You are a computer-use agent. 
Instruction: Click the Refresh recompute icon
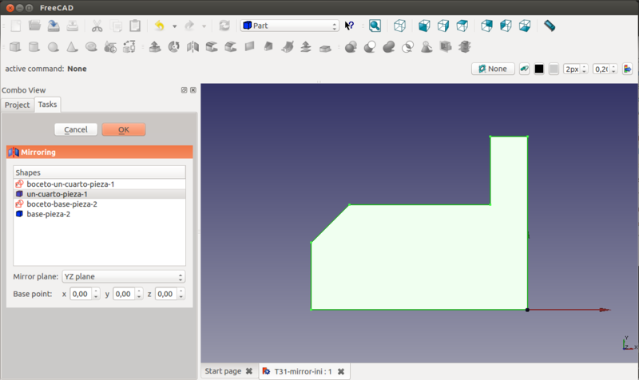[x=224, y=26]
